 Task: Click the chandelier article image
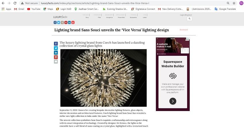point(103,78)
